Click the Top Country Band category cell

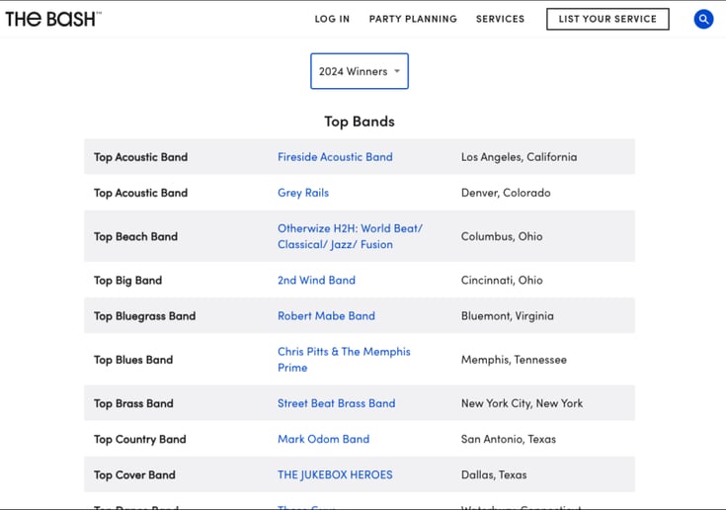point(140,440)
